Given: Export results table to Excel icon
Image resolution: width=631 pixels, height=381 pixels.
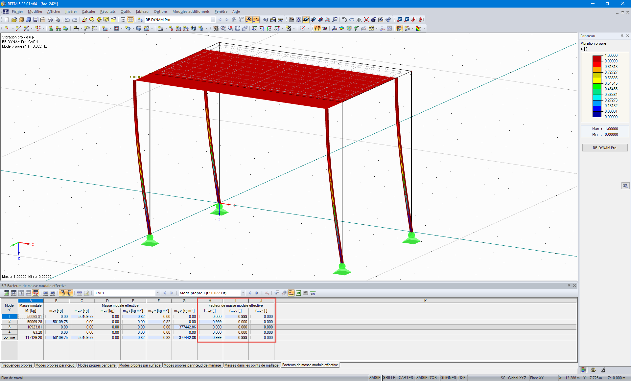Looking at the screenshot, I should click(x=298, y=293).
